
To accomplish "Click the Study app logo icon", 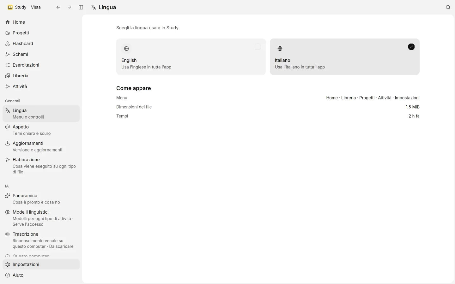I will tap(10, 7).
